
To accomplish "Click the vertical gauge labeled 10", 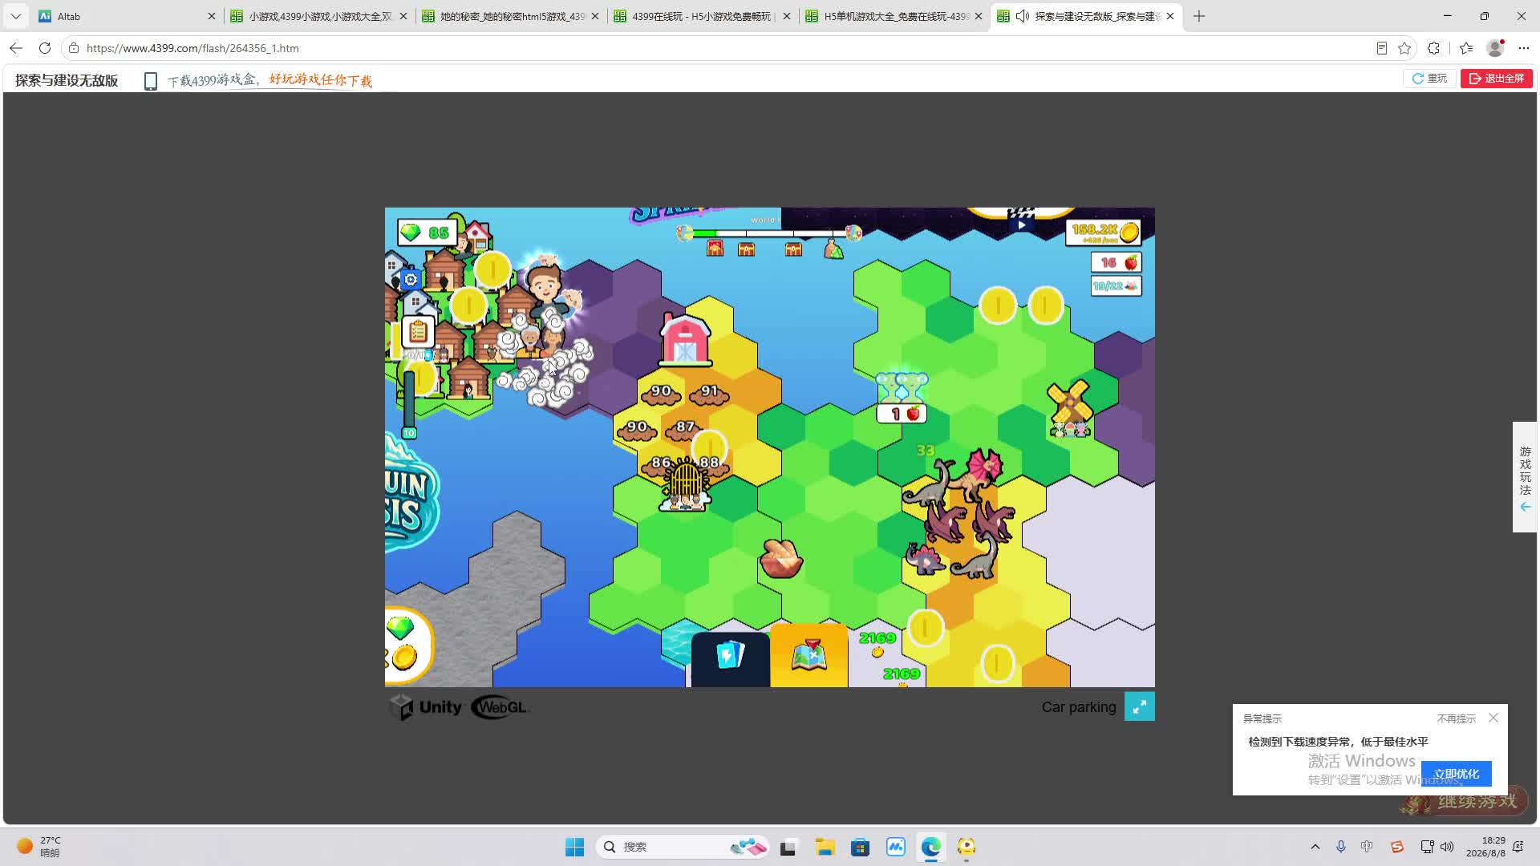I will [x=409, y=403].
